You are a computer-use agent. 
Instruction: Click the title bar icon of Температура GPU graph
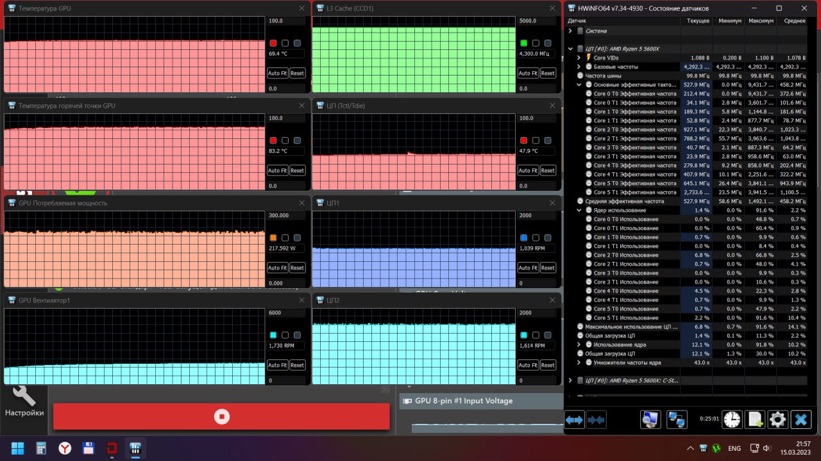click(x=12, y=8)
